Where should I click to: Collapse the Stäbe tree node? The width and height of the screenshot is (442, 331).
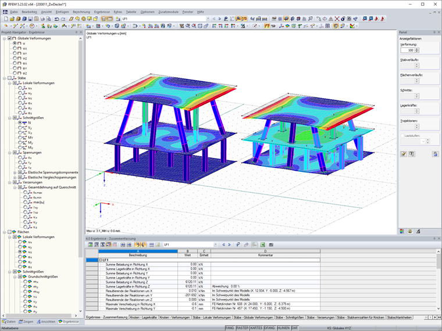(4, 78)
